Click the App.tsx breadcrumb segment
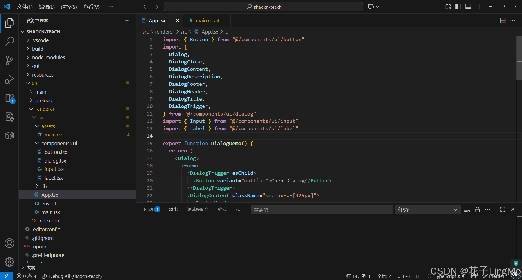Viewport: 522px width, 280px height. tap(207, 32)
